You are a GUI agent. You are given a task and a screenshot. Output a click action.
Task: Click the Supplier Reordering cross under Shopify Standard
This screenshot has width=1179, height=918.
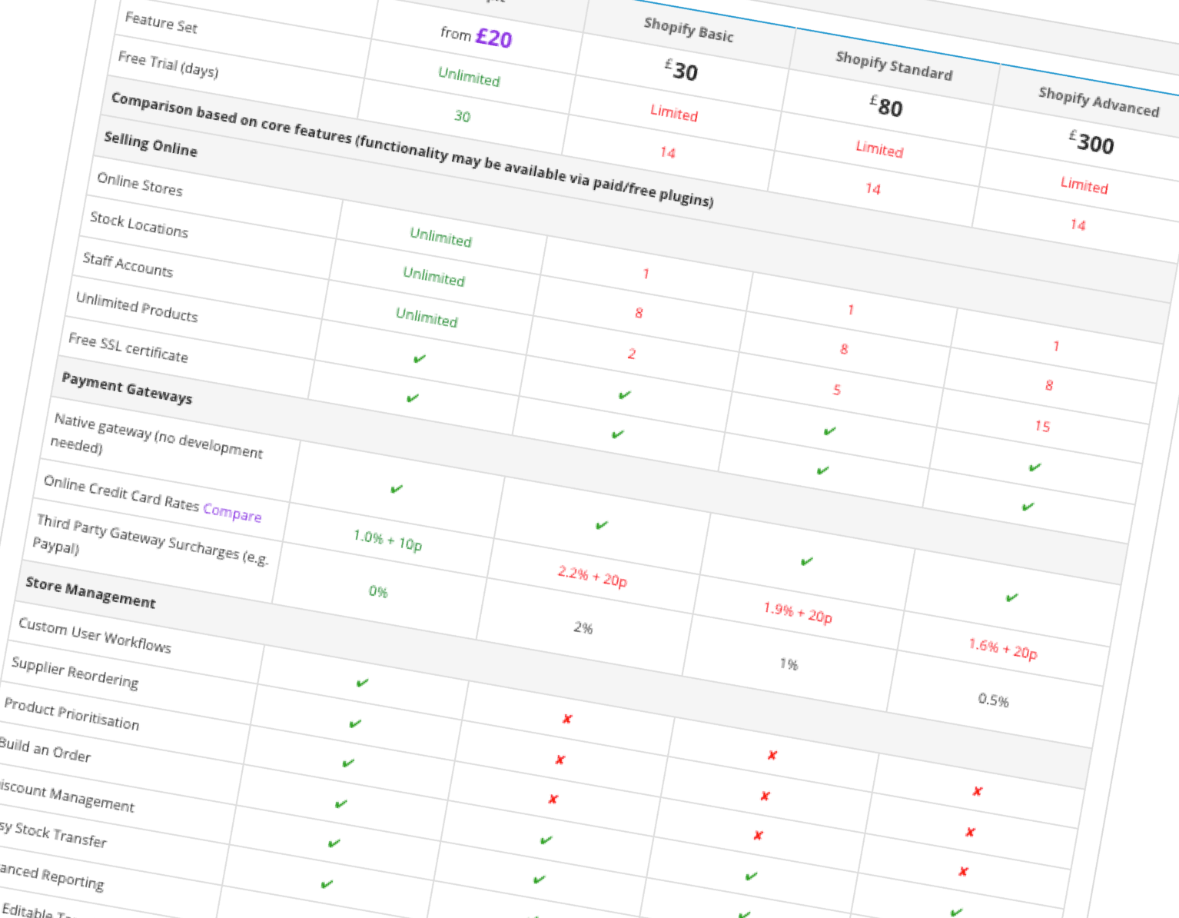pos(765,796)
